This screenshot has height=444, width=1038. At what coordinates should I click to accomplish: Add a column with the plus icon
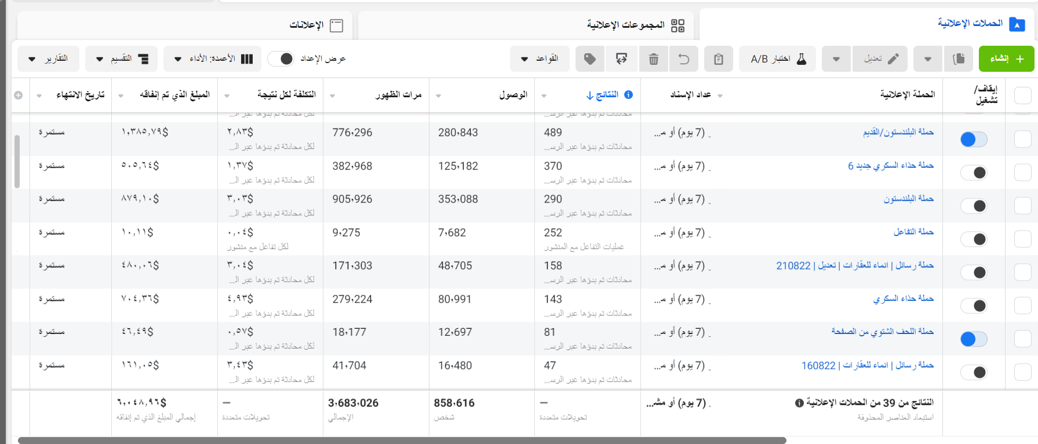[19, 96]
